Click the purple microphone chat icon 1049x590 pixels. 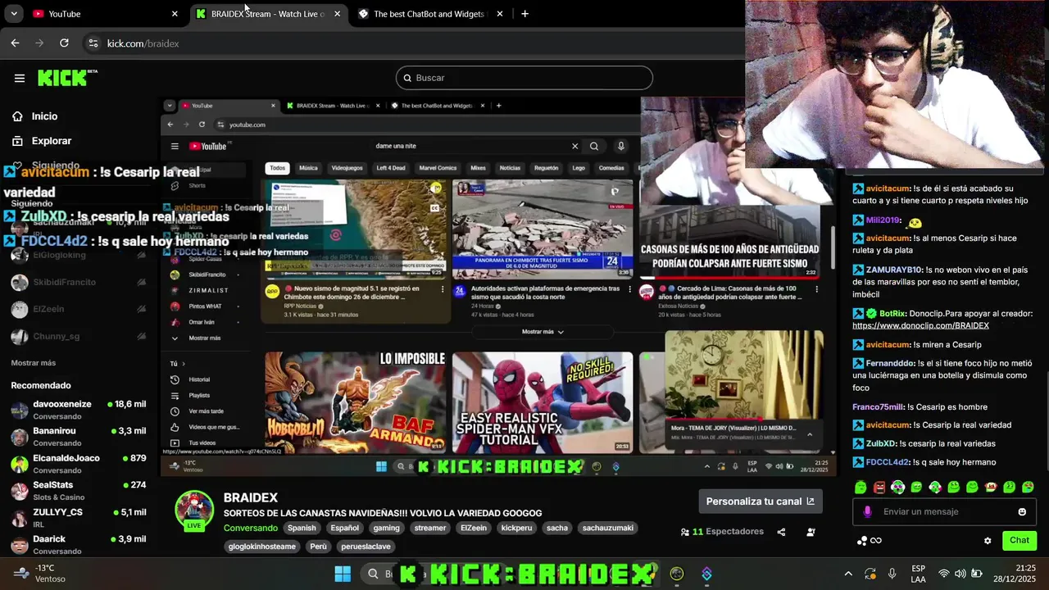point(868,512)
